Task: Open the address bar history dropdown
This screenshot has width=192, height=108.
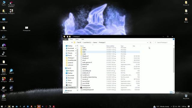Action: tap(147, 43)
